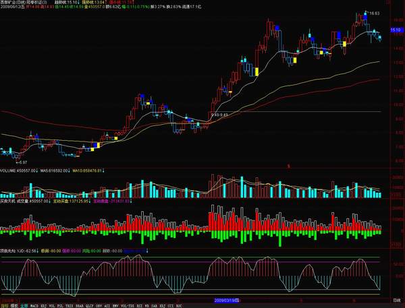
Task: Open the PSL indicator tab
Action: click(60, 306)
